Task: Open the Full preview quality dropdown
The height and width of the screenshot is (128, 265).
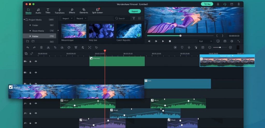Action: point(205,41)
